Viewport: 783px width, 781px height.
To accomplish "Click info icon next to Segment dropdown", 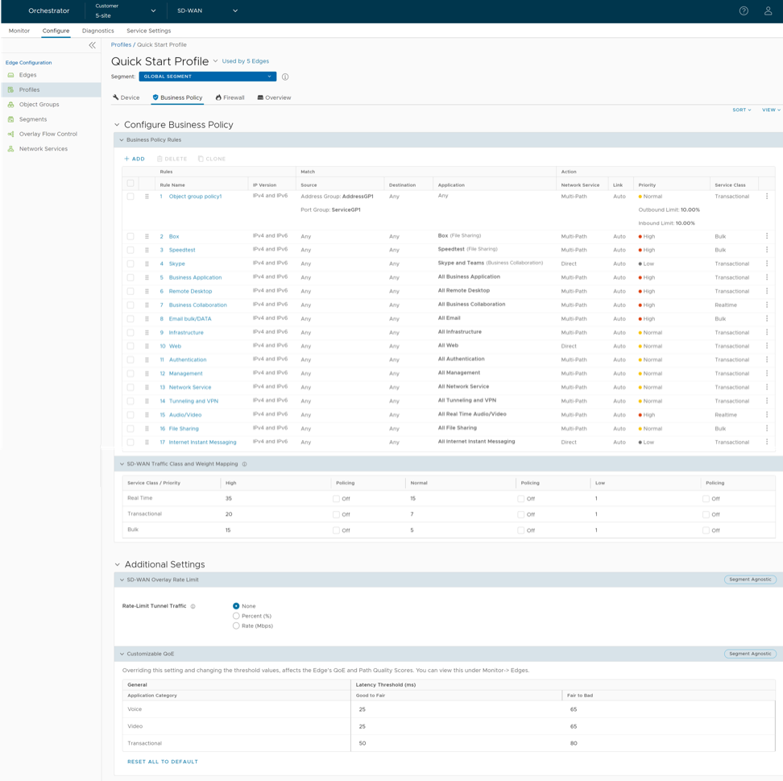I will click(285, 77).
